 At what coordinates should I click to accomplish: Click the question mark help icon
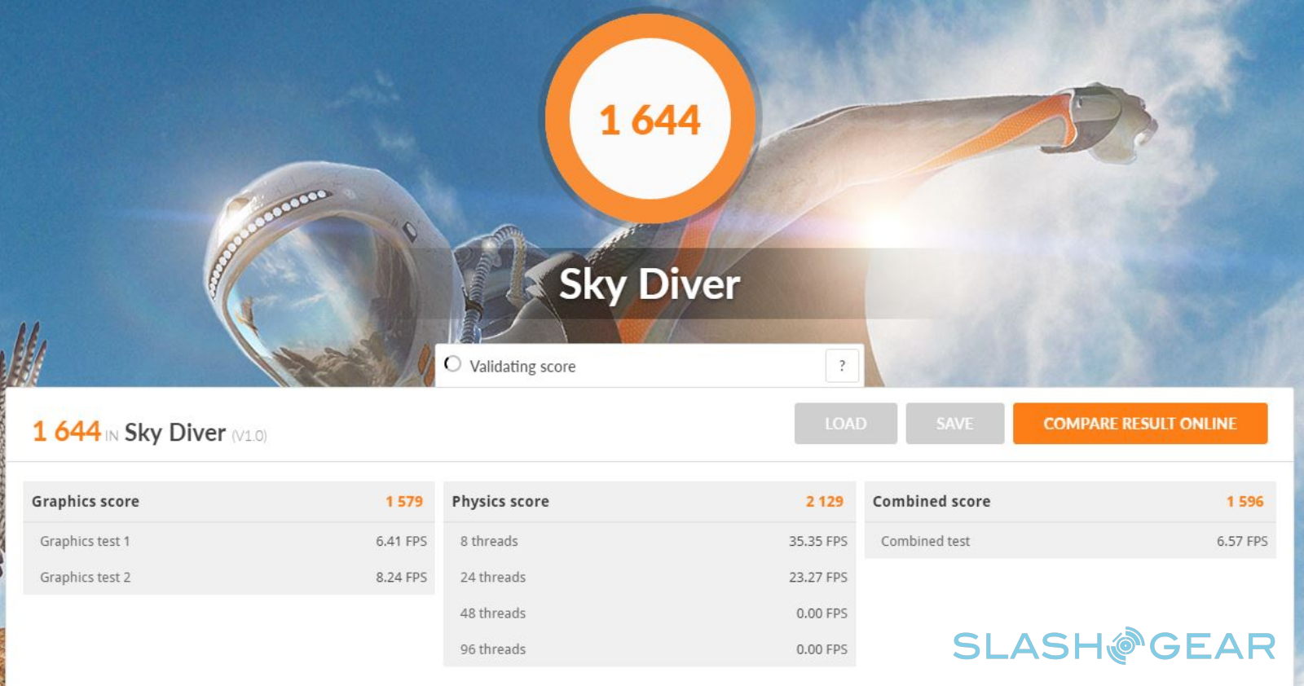(x=842, y=366)
